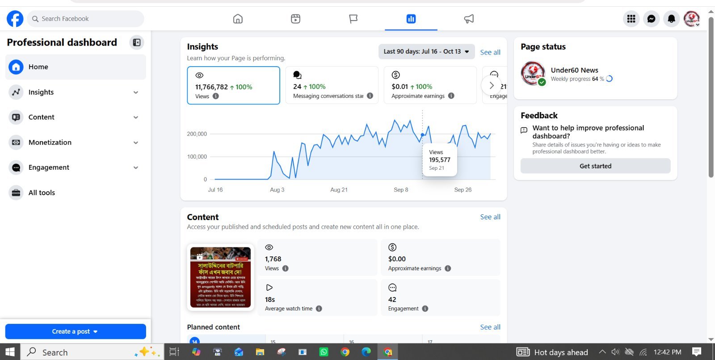The width and height of the screenshot is (715, 360).
Task: Open the Facebook logo home link
Action: (x=15, y=19)
